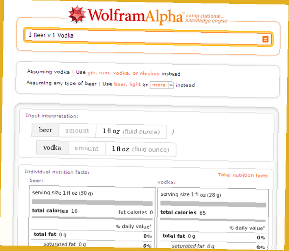Click beer 'total calories 10' value
Image resolution: width=289 pixels, height=251 pixels.
[x=55, y=211]
